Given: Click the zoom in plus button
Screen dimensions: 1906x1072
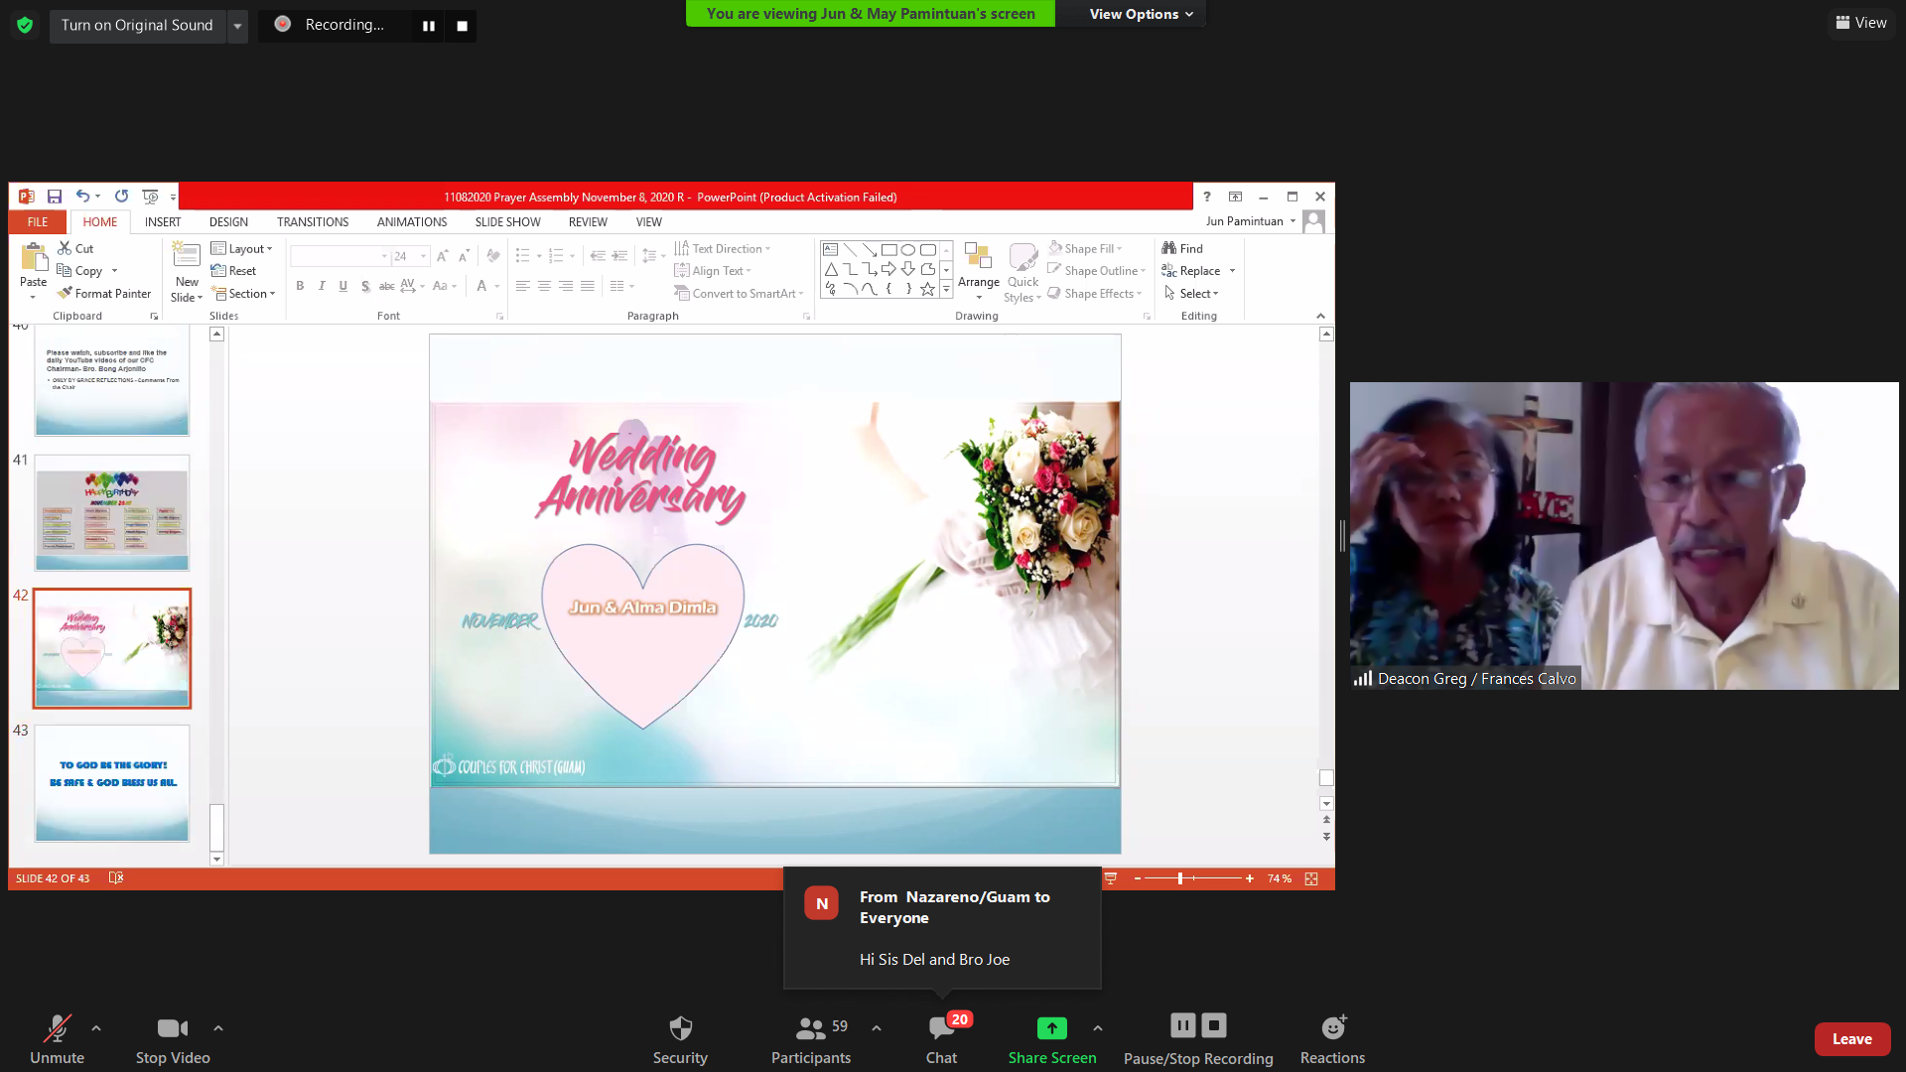Looking at the screenshot, I should coord(1250,878).
